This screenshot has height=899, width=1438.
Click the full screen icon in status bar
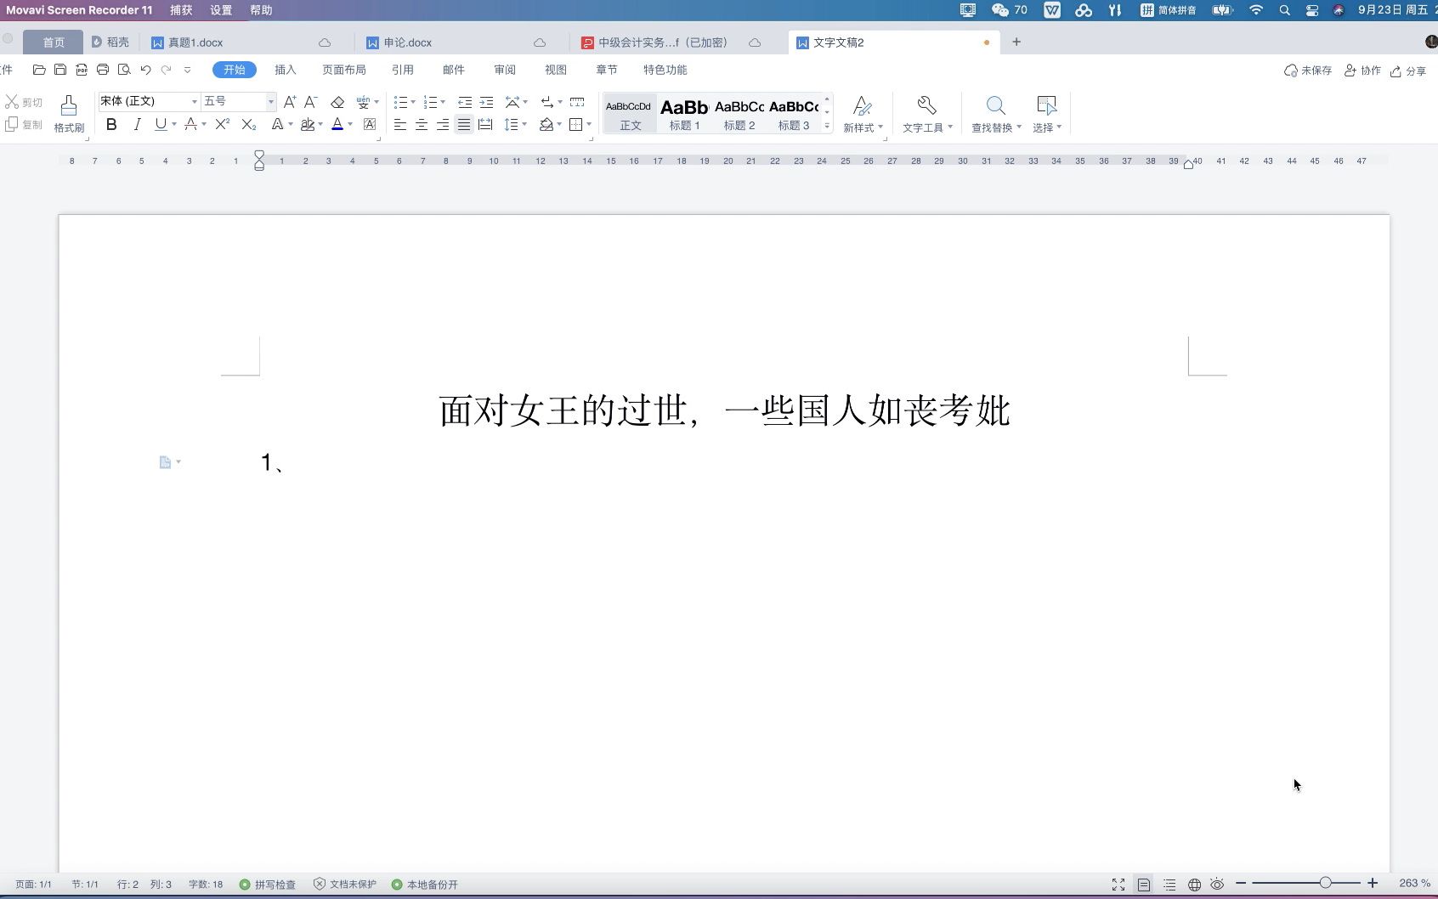(1118, 885)
